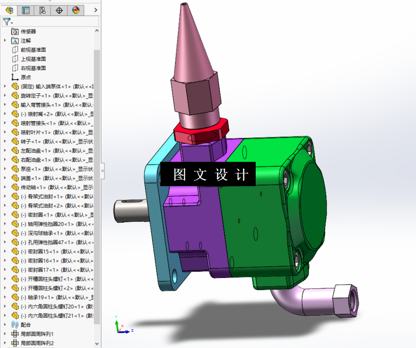The height and width of the screenshot is (348, 416).
Task: Switch to the PropertyManager tab
Action: coord(26,10)
